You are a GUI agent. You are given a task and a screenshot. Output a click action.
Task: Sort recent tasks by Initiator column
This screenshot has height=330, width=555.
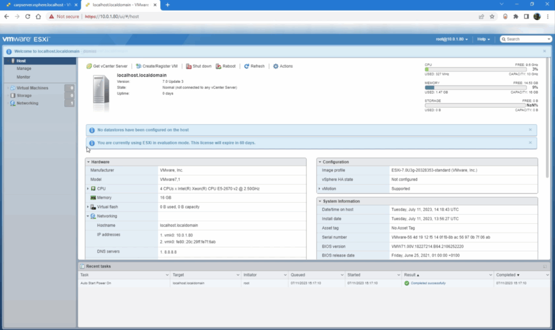250,275
